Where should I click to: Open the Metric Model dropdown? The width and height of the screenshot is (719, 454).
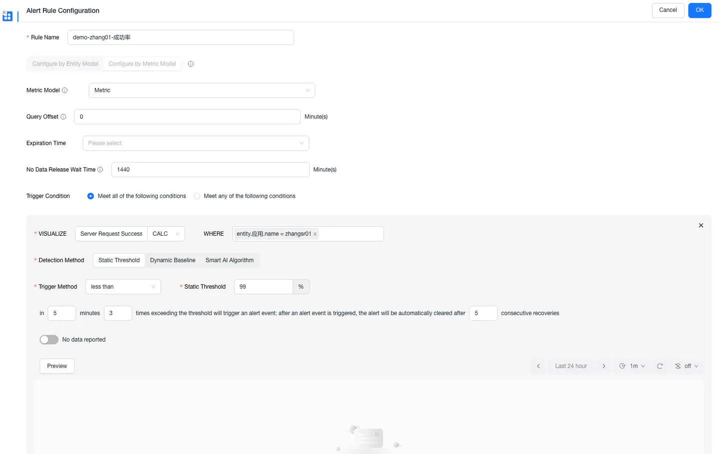click(202, 90)
